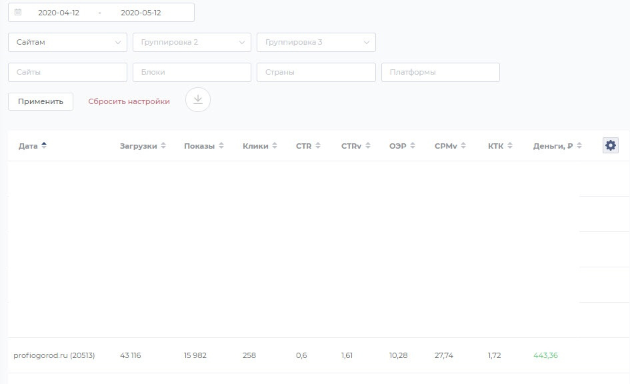Click the CPMv column header
This screenshot has height=384, width=630.
point(445,146)
